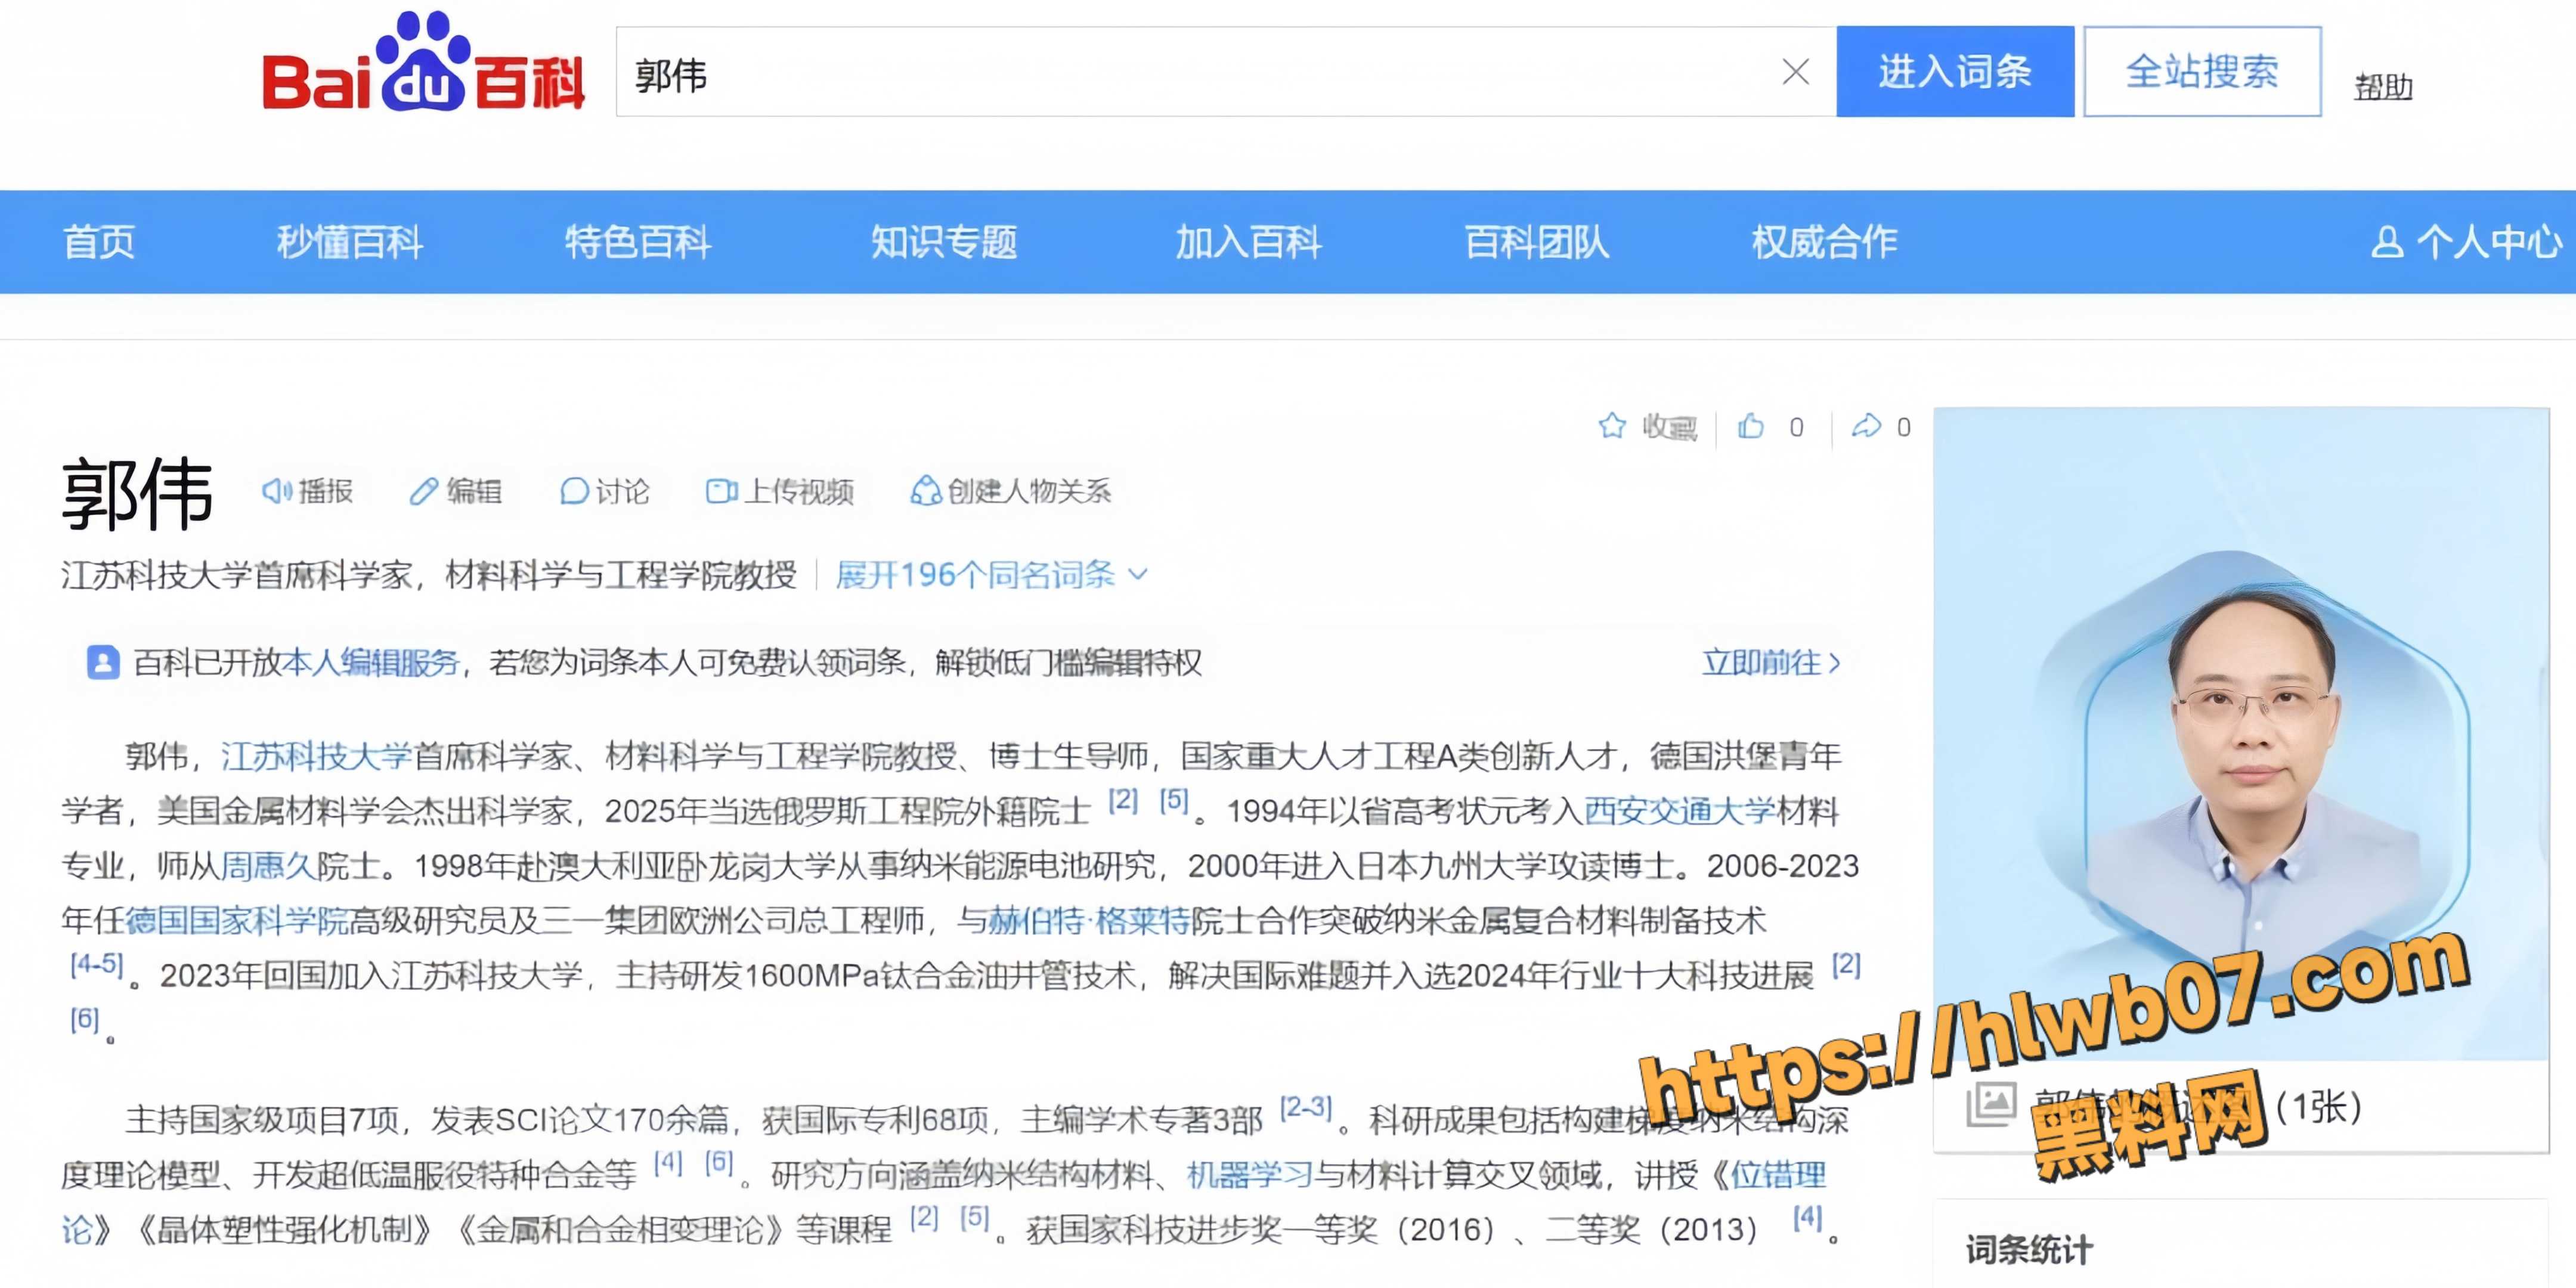Open the 周惠久 link
Viewport: 2576px width, 1288px height.
[x=268, y=866]
